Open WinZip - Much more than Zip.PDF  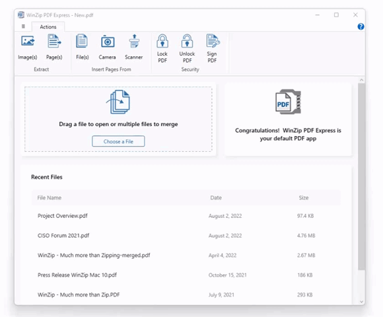79,295
